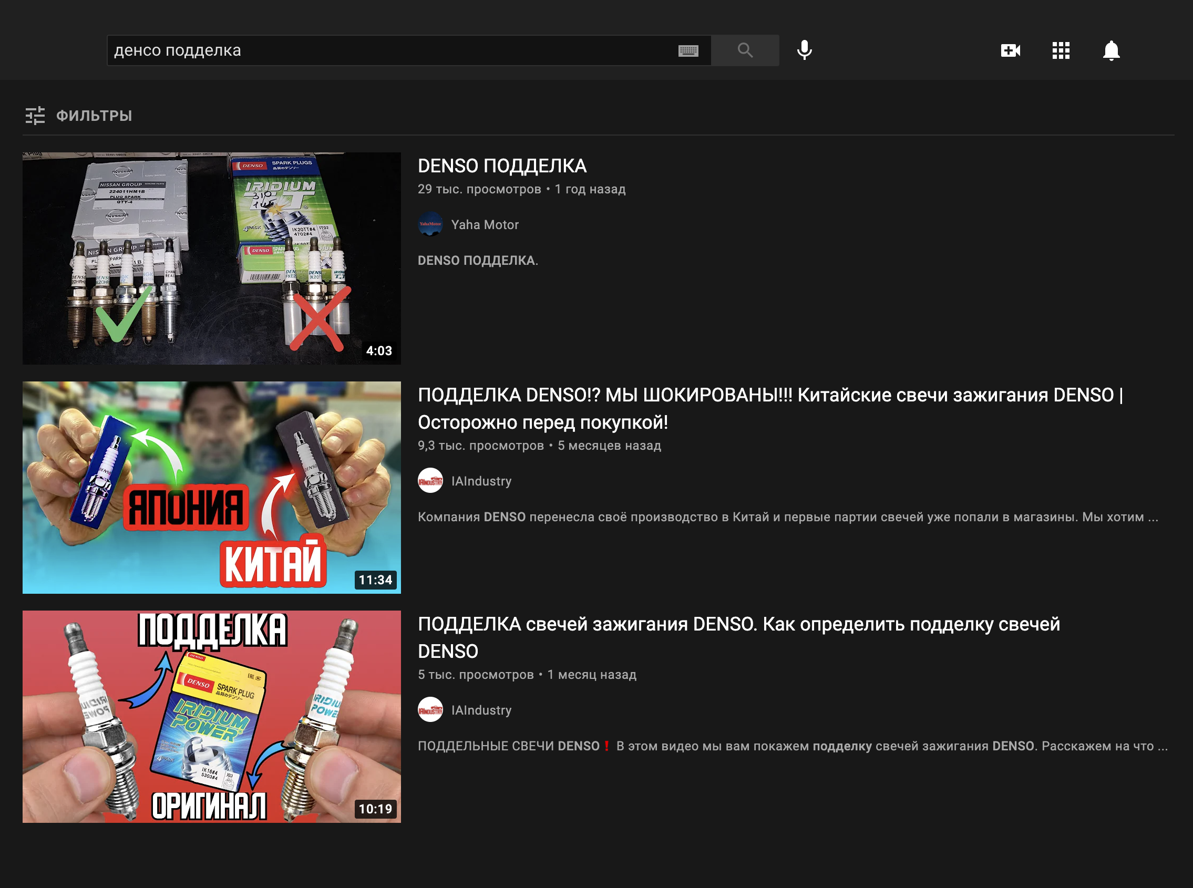
Task: Open 'ПОДДЕЛКА DENSO!? МЫ ШОКИРОВАНЫ!!!' video title
Action: (770, 408)
